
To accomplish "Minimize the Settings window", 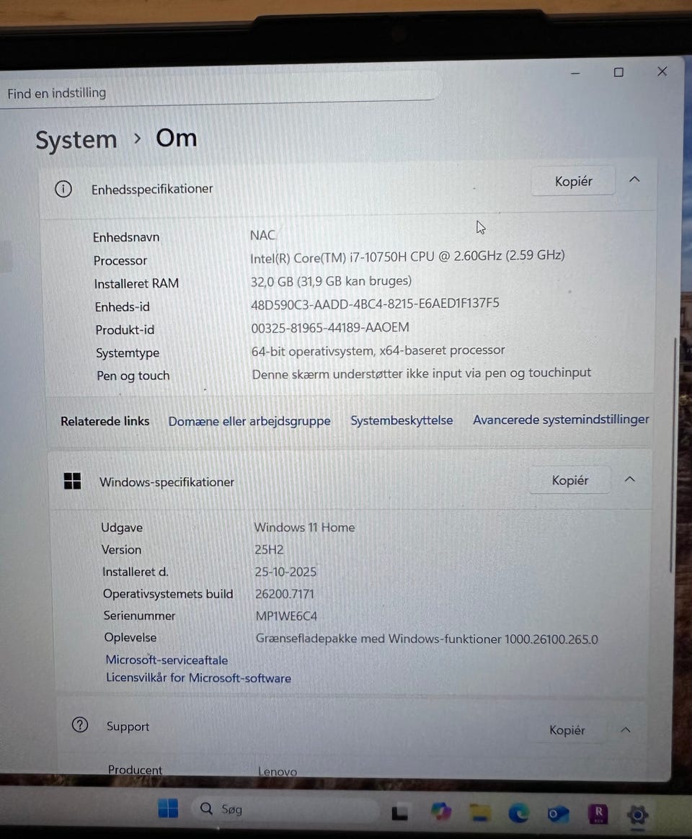I will click(x=575, y=73).
